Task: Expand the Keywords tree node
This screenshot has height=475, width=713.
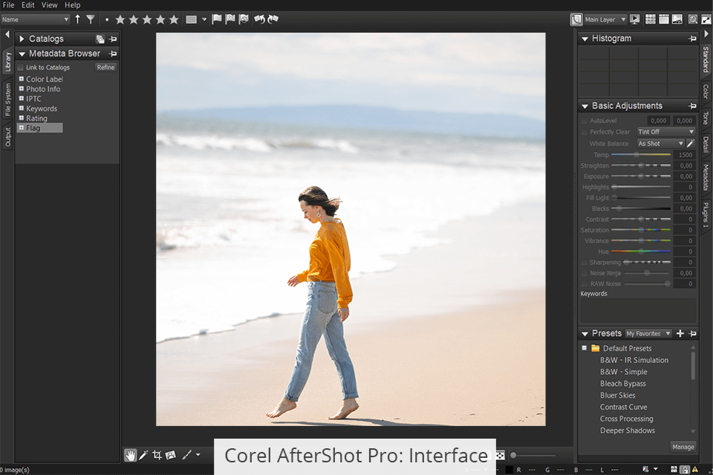Action: (21, 108)
